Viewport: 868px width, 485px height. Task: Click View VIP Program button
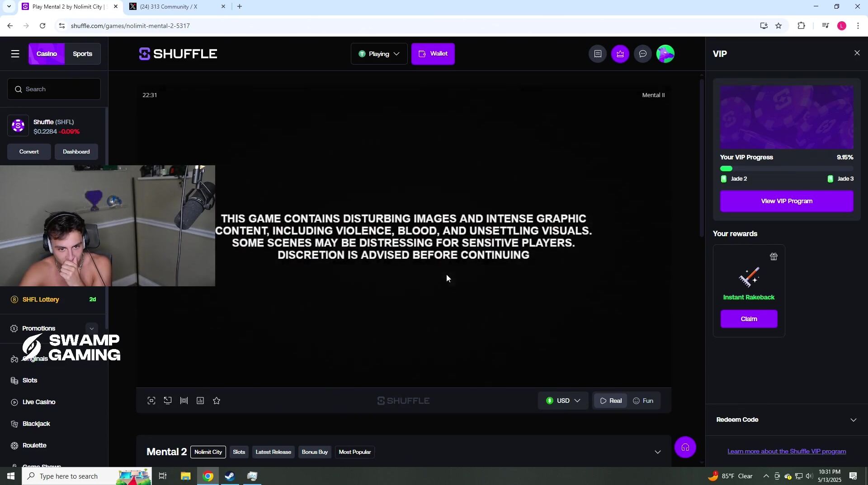click(787, 201)
